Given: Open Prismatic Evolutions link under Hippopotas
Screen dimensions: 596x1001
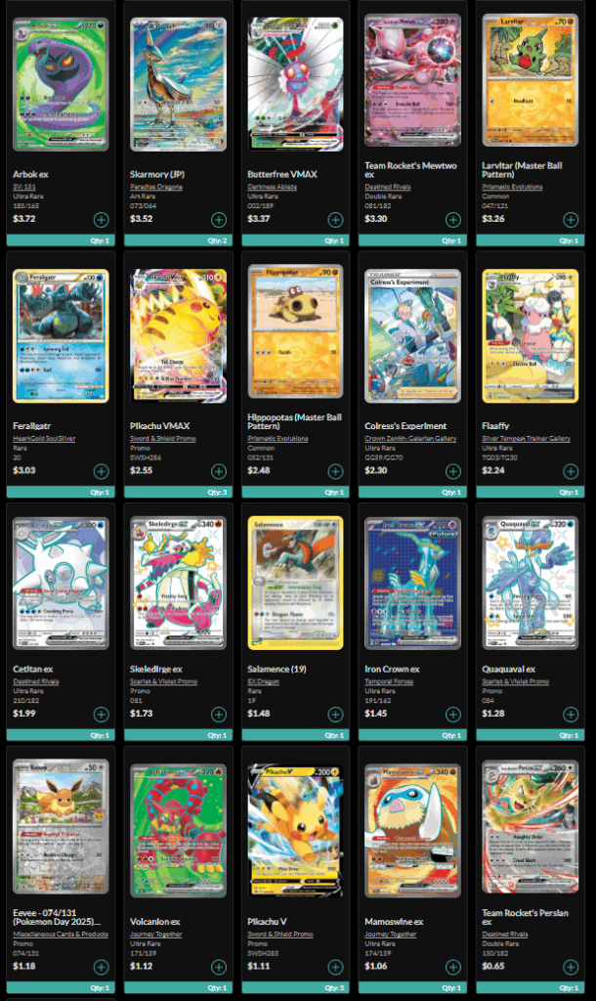Looking at the screenshot, I should (x=277, y=439).
